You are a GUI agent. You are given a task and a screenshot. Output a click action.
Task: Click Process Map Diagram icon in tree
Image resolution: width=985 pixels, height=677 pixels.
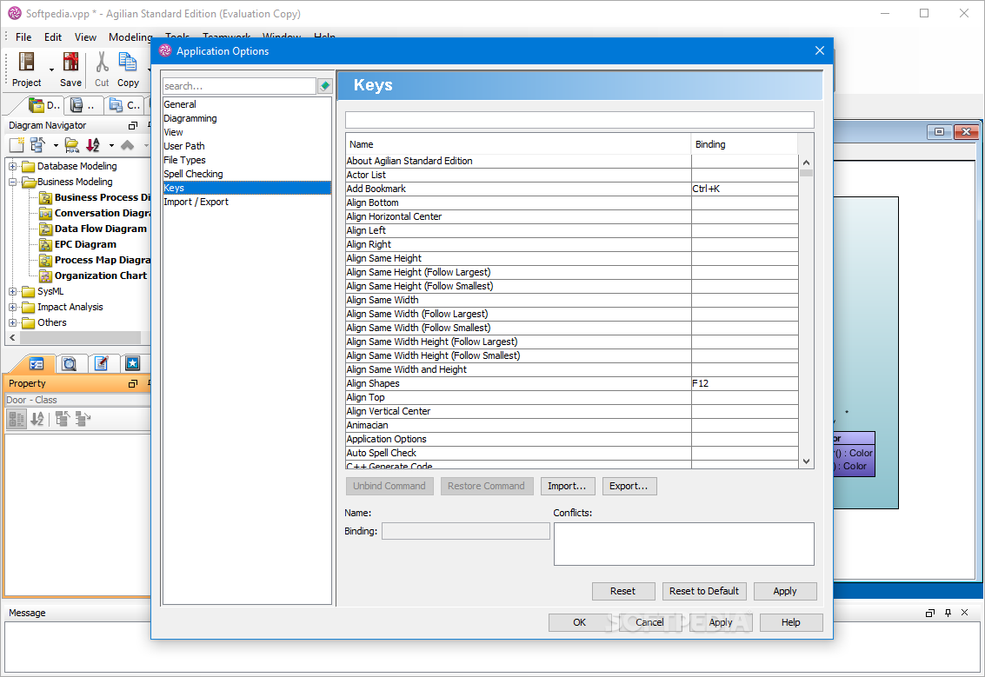(45, 261)
